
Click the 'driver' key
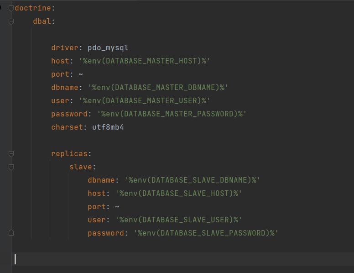(65, 47)
